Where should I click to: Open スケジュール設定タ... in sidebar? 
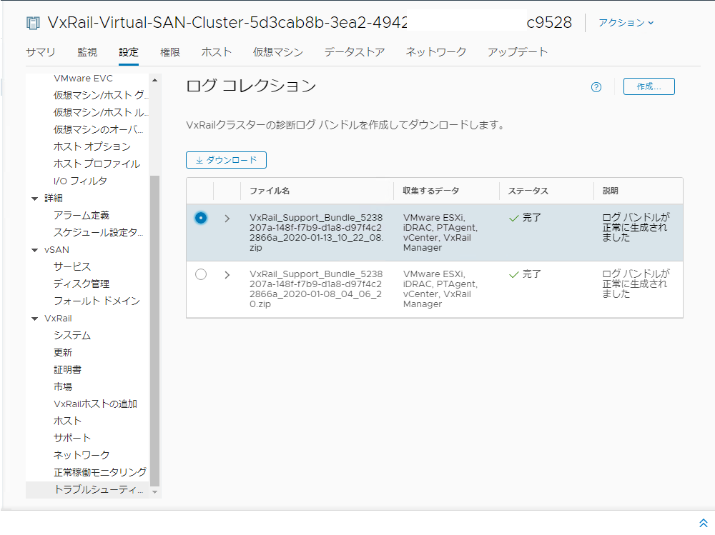coord(99,232)
